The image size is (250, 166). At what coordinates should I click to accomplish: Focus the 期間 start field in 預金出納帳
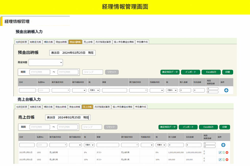point(40,72)
